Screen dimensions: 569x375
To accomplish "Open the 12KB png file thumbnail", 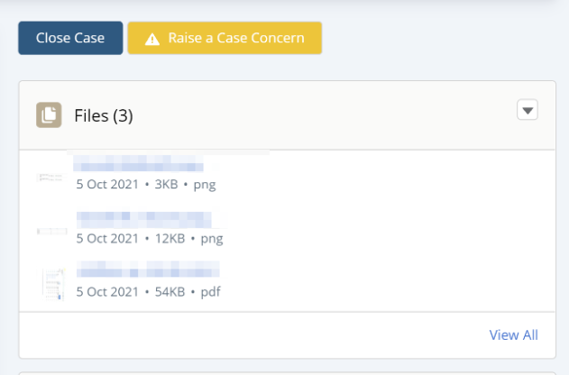I will [50, 231].
